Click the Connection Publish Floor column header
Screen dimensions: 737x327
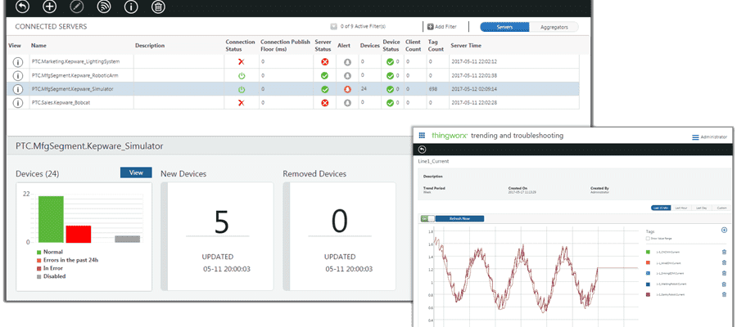[x=285, y=46]
